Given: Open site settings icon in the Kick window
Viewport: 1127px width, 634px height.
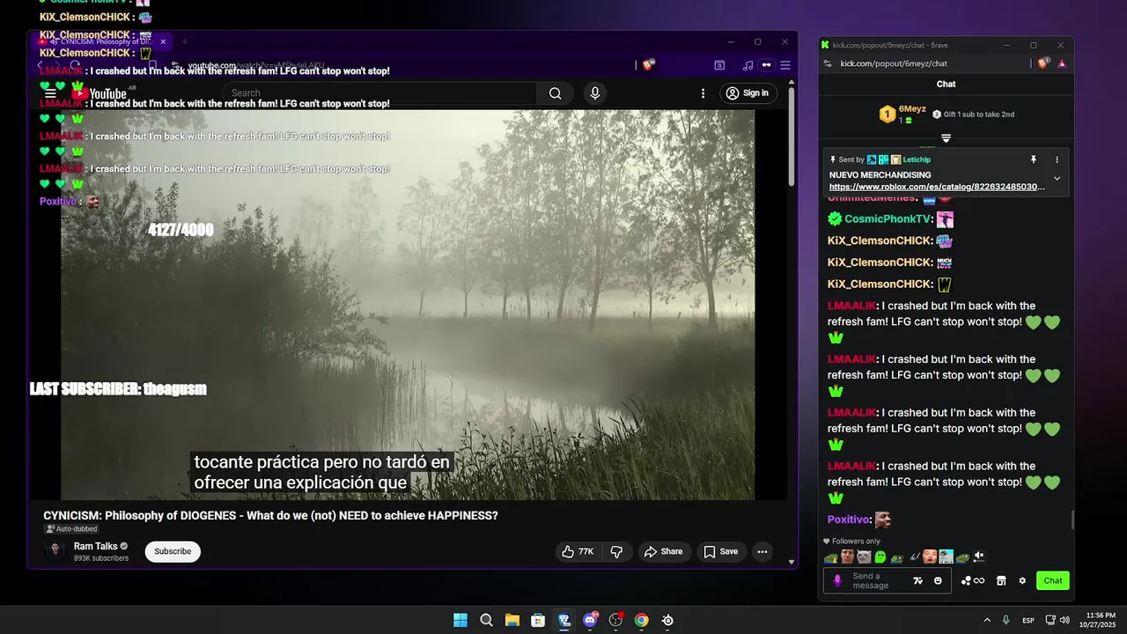Looking at the screenshot, I should tap(827, 63).
